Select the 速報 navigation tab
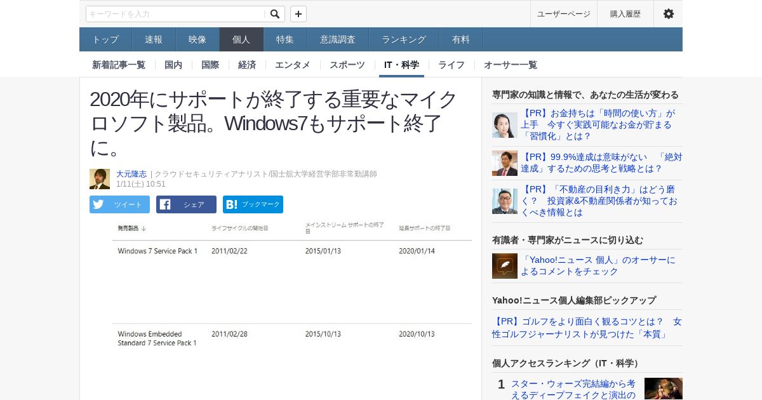Viewport: 762px width, 400px height. click(154, 39)
